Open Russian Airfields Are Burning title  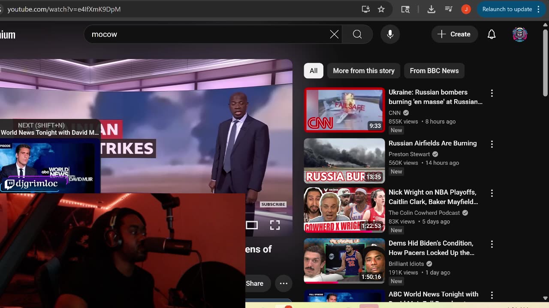[432, 143]
